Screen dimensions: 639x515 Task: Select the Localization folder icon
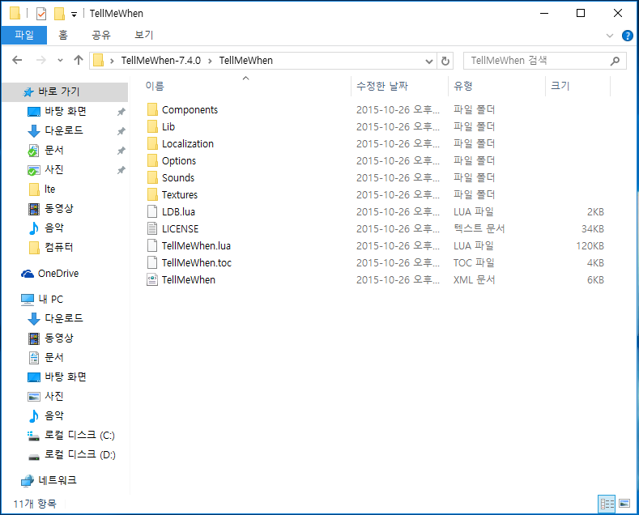coord(152,144)
